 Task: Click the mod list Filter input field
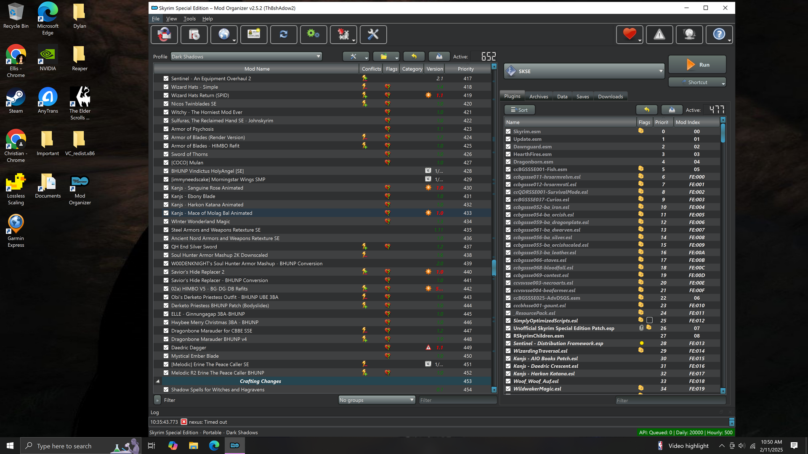click(458, 400)
